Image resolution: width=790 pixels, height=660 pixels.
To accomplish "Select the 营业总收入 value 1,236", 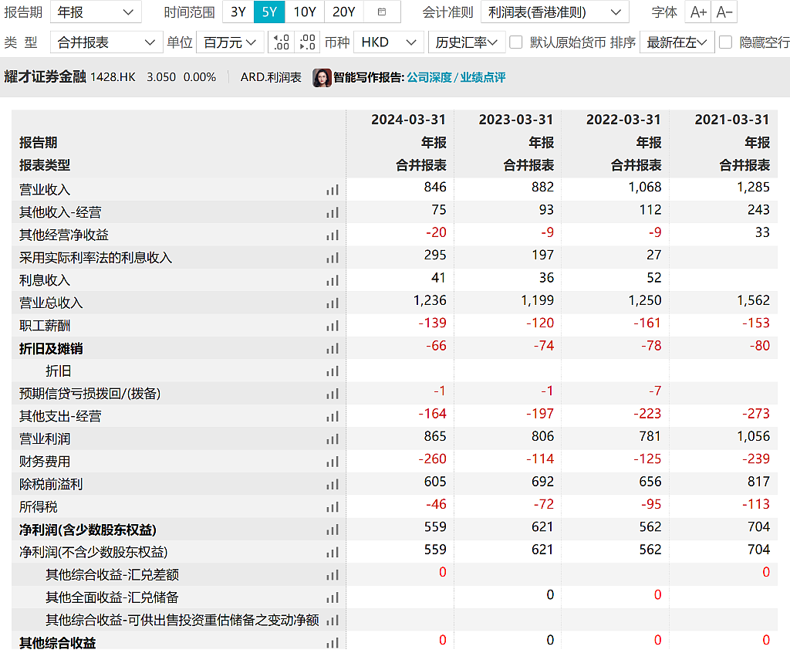I will [x=430, y=300].
